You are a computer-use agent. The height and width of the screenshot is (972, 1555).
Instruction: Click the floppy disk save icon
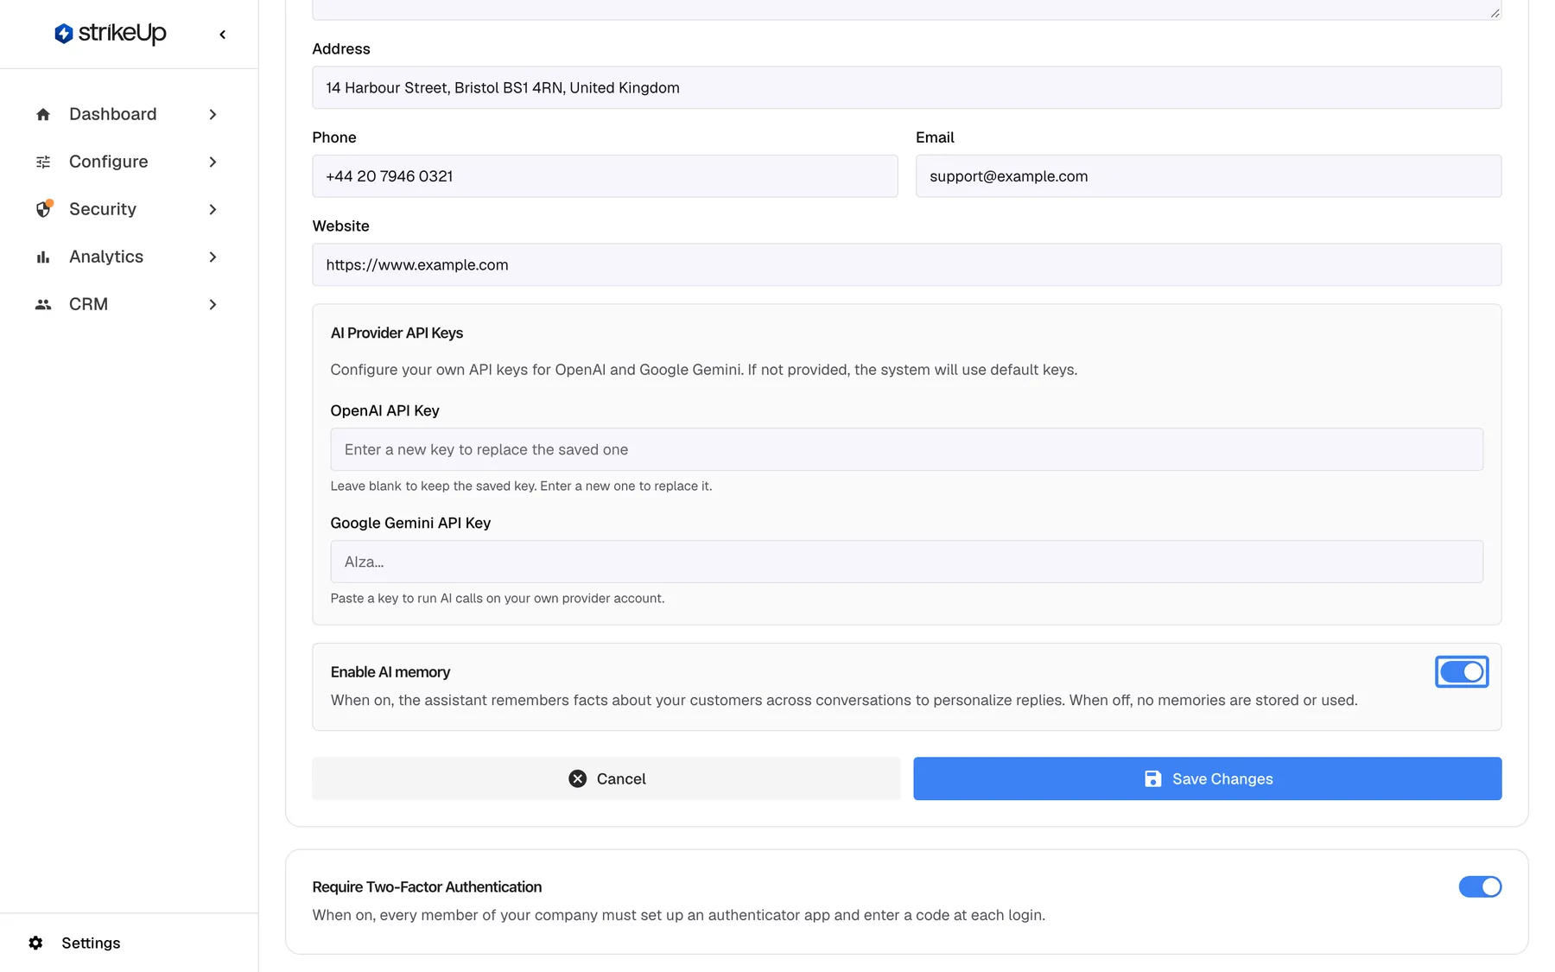click(x=1152, y=778)
